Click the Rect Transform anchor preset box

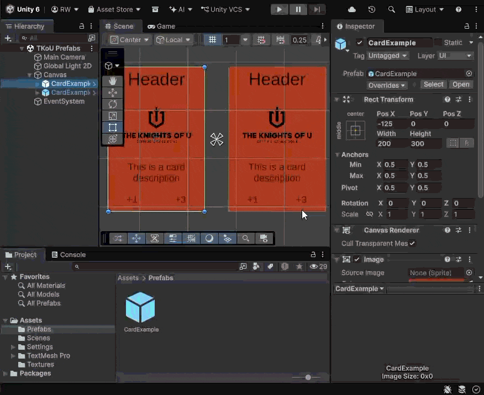point(356,131)
